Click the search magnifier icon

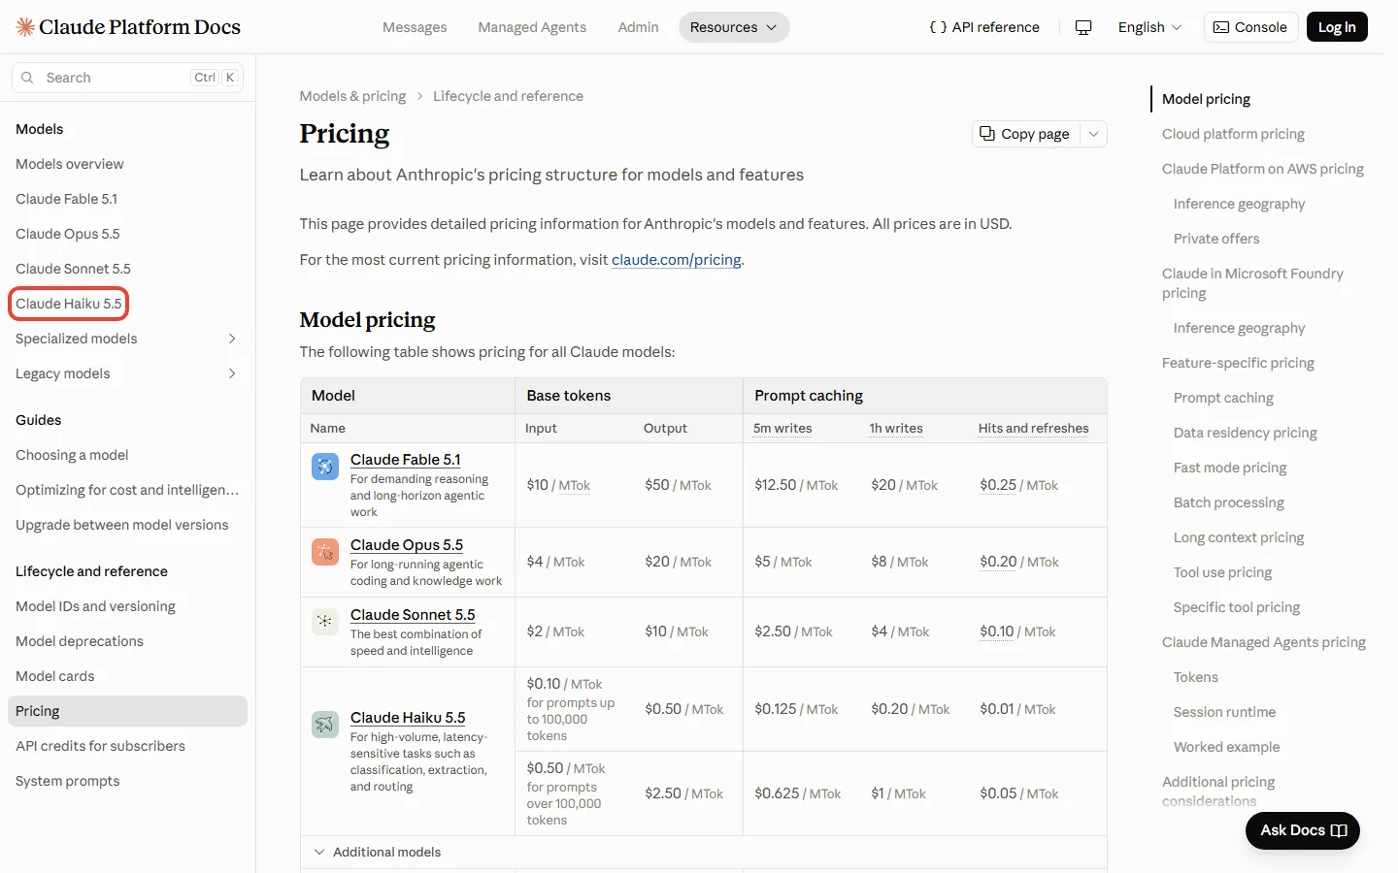coord(27,78)
